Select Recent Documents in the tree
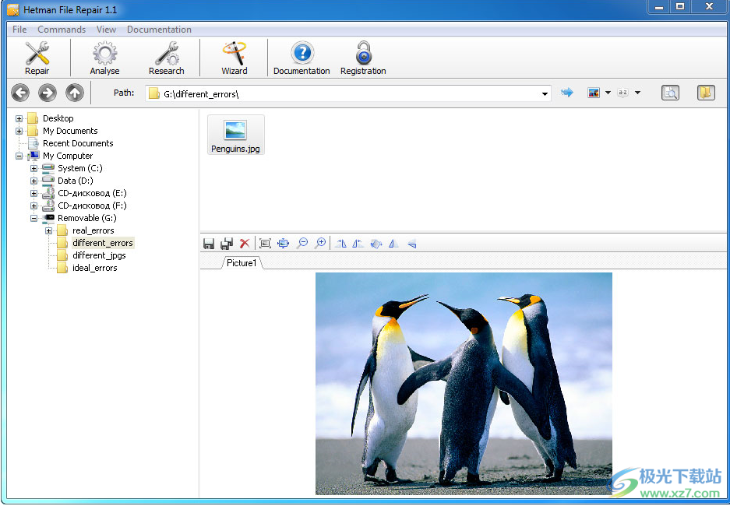The width and height of the screenshot is (730, 506). point(78,143)
